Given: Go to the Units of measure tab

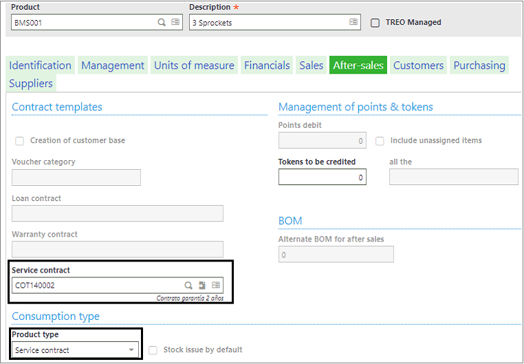Looking at the screenshot, I should point(194,65).
